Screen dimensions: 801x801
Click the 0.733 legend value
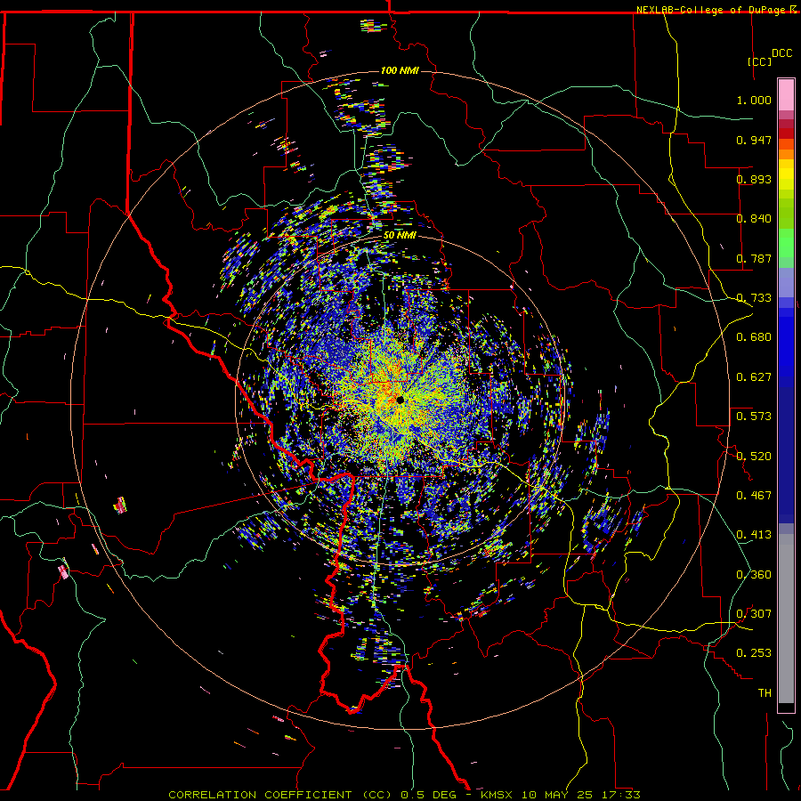click(754, 298)
